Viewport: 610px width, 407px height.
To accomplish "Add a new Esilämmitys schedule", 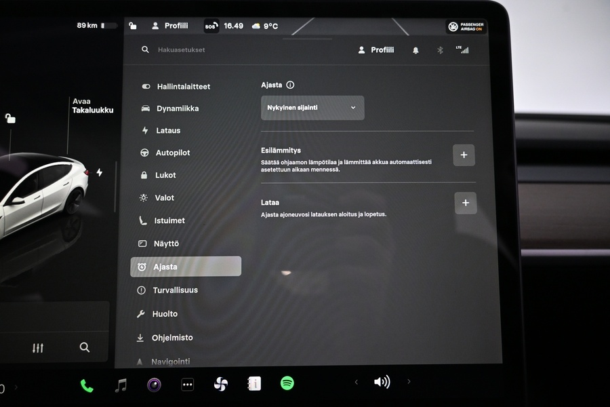I will 464,155.
